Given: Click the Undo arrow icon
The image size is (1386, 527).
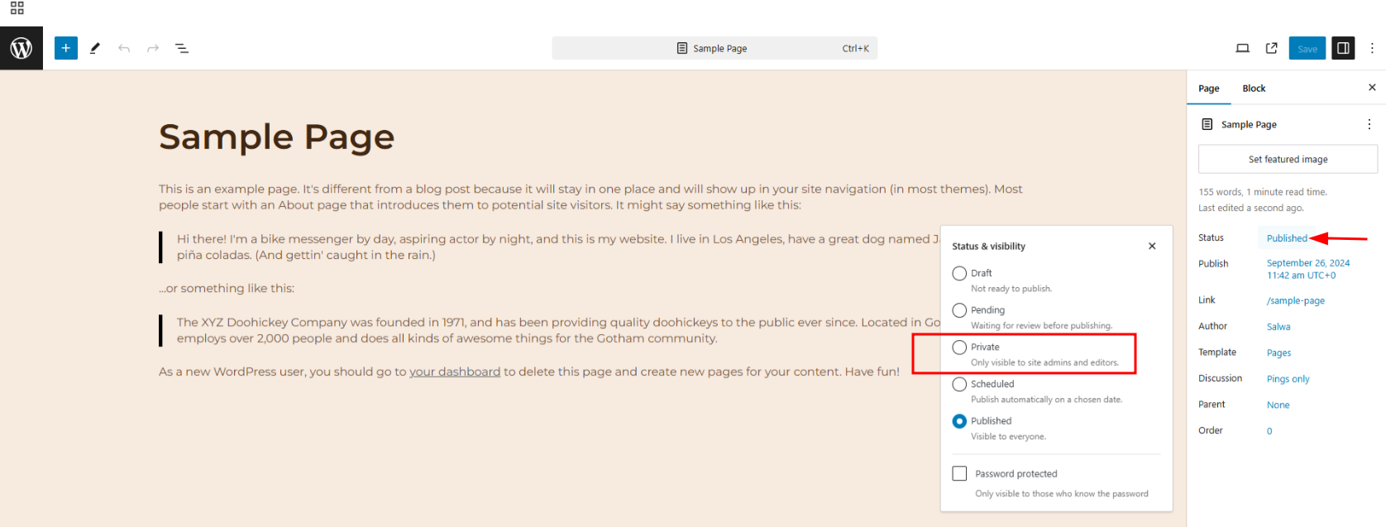Looking at the screenshot, I should pyautogui.click(x=124, y=48).
